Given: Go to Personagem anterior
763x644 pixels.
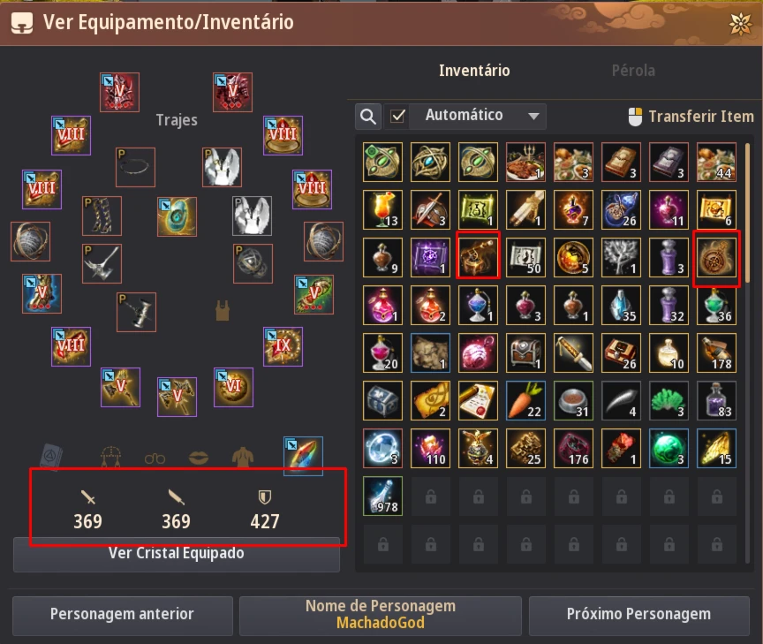Looking at the screenshot, I should coord(122,614).
